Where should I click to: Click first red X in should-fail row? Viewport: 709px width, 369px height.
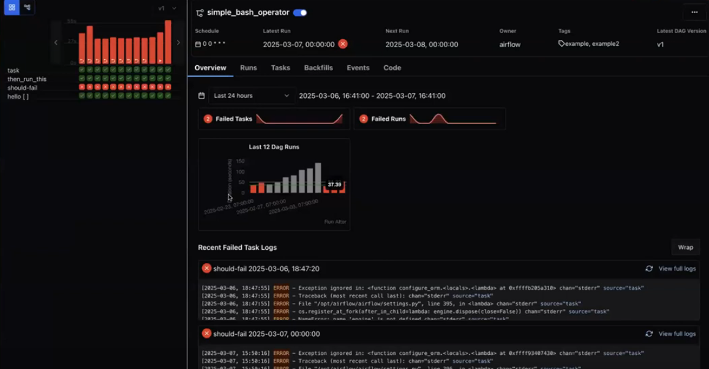click(x=82, y=88)
